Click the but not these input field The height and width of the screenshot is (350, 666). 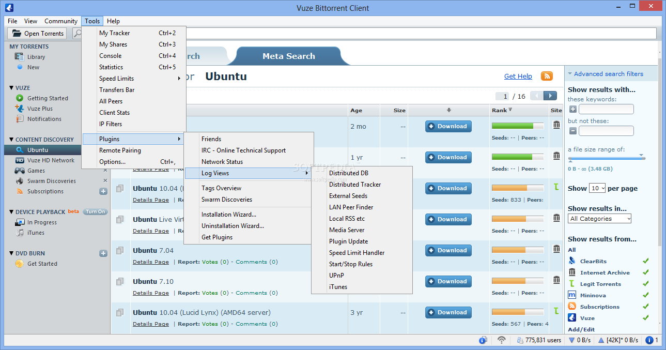[606, 131]
